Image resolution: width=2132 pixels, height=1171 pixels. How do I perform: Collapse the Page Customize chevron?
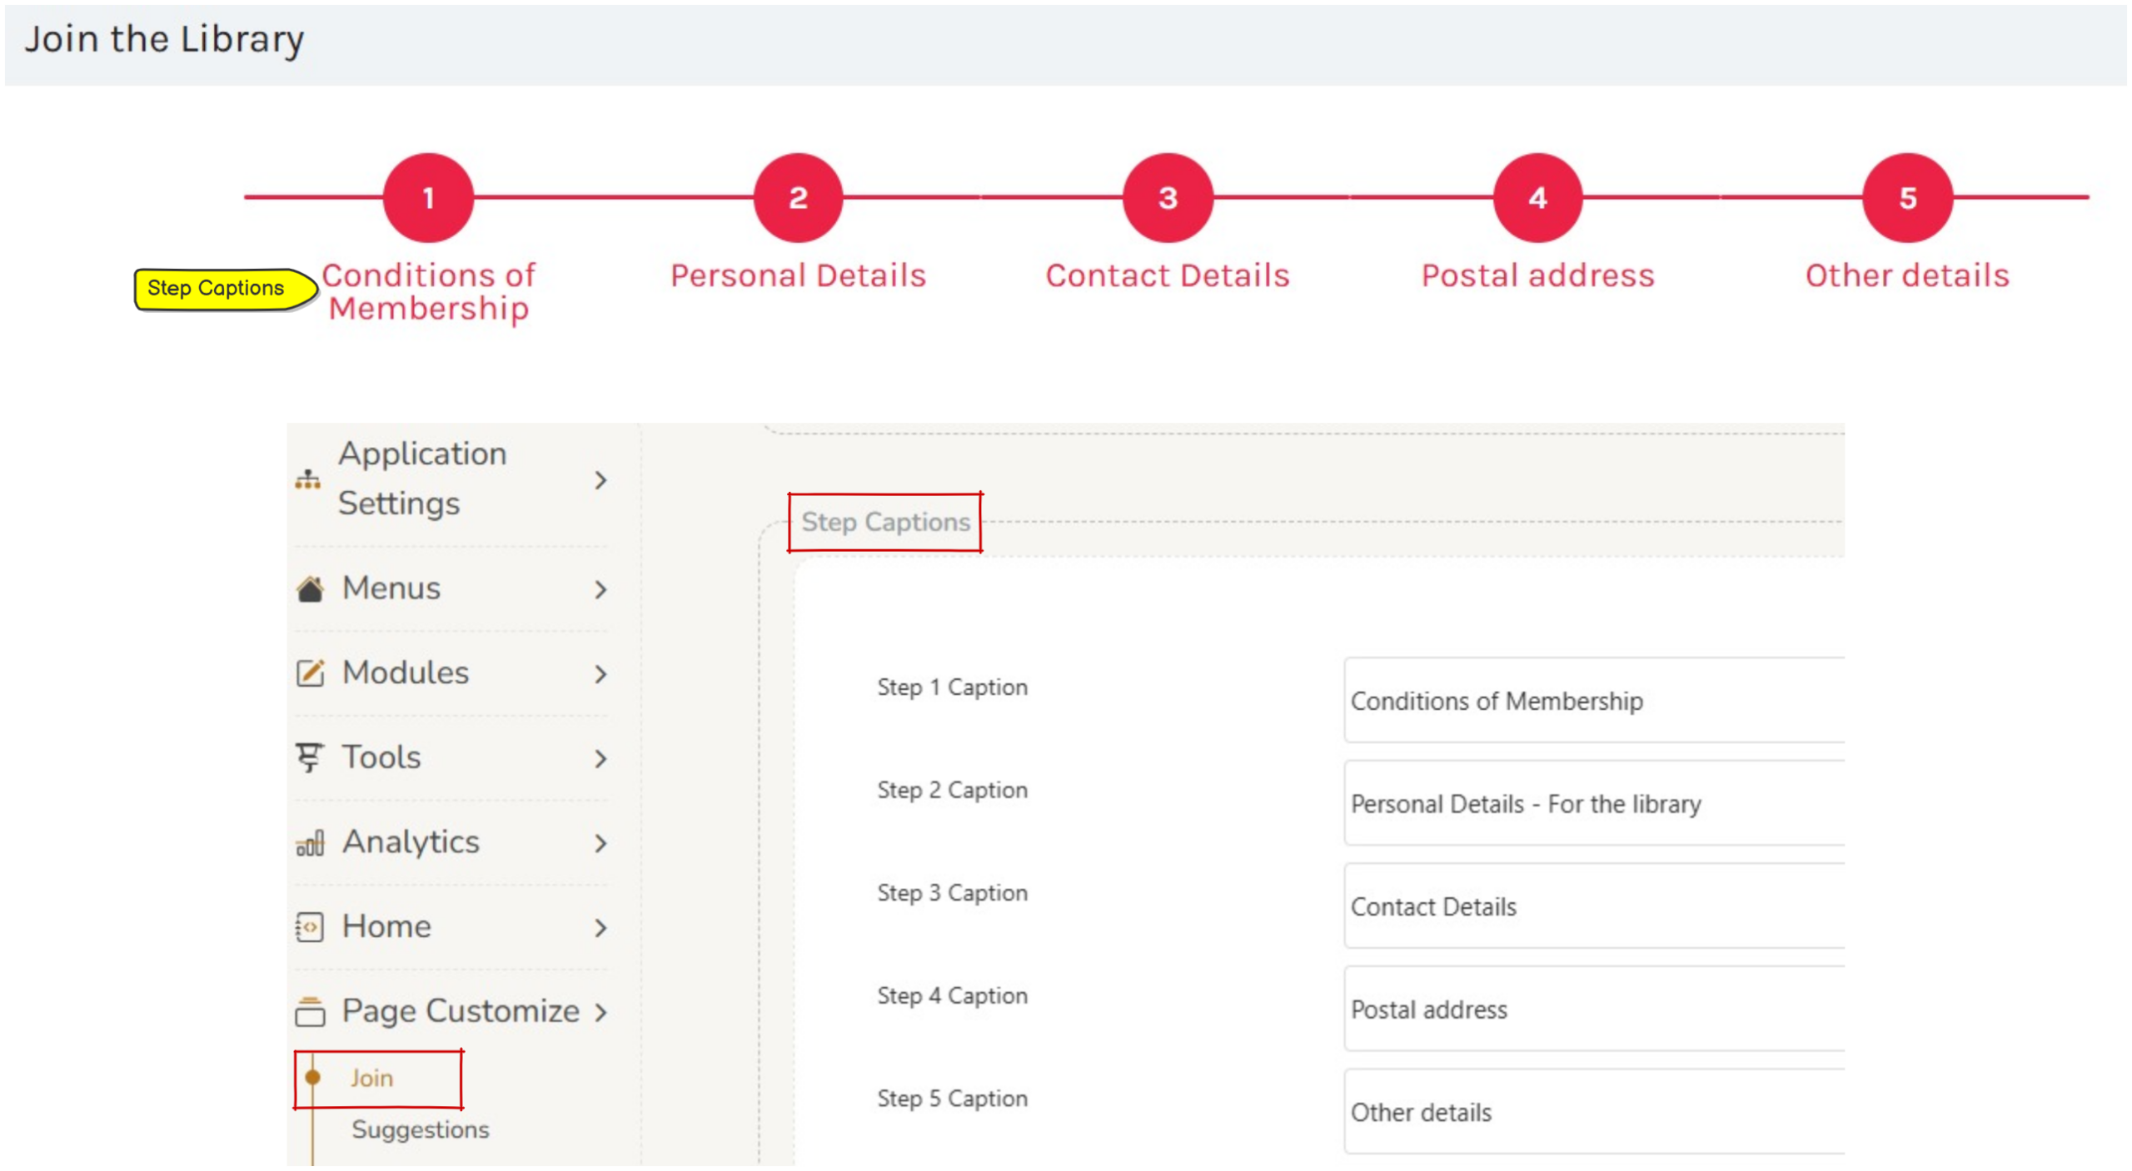tap(600, 1013)
